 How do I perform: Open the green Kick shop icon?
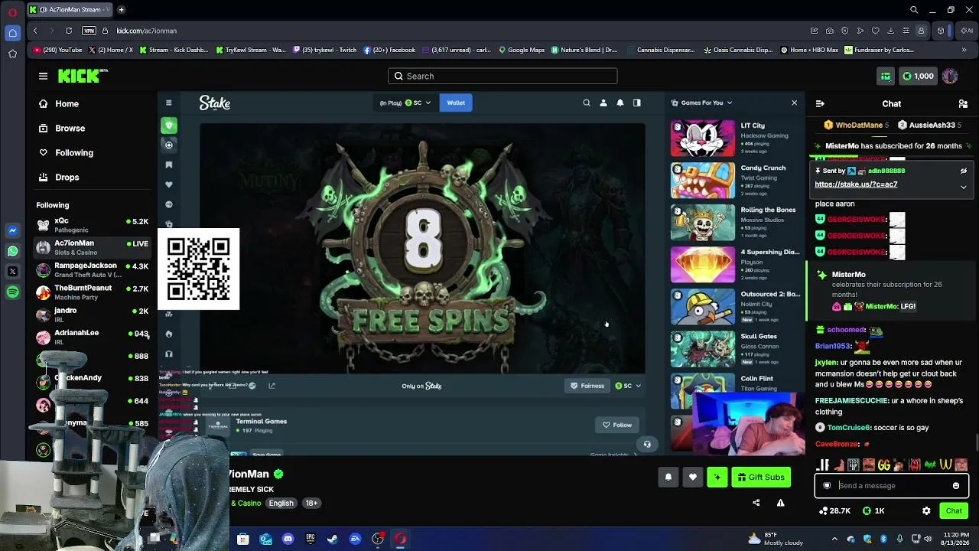point(886,76)
